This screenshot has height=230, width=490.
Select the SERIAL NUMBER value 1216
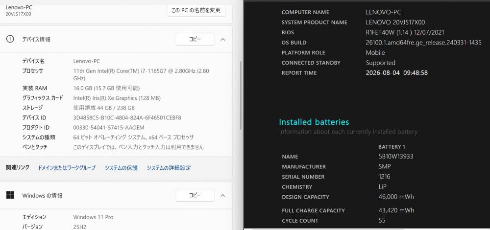point(384,177)
